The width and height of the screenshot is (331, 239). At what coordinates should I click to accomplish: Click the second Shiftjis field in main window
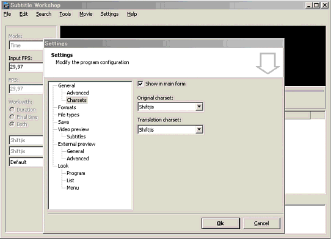pos(26,151)
